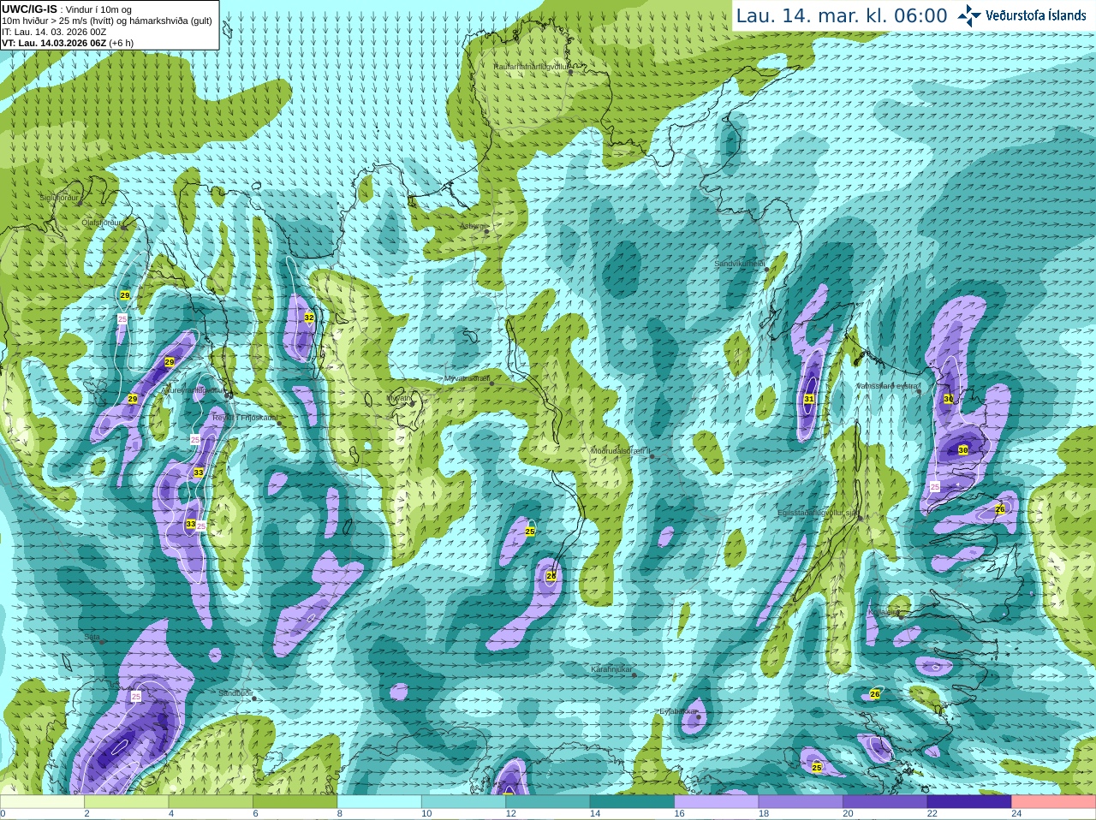Pick the 22–24 m/s dark violet legend swatch
1096x820 pixels.
(969, 802)
